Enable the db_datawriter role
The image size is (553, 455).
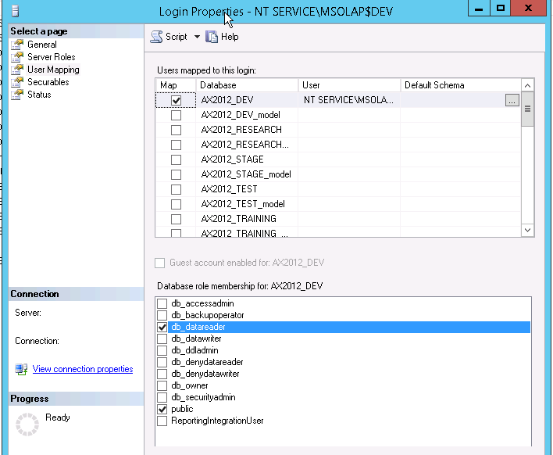(x=162, y=339)
